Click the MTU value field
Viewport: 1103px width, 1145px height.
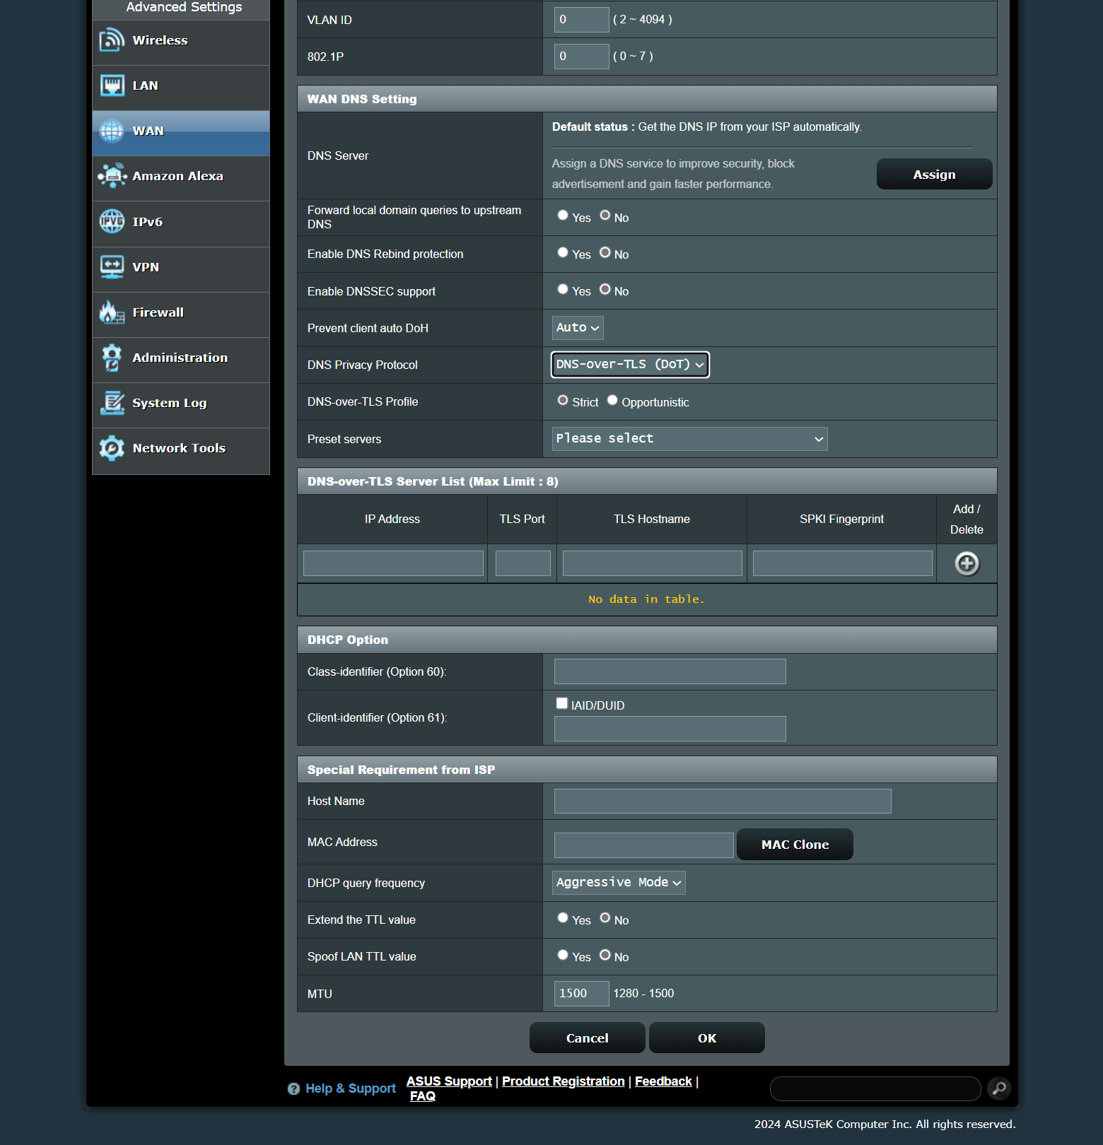[581, 994]
